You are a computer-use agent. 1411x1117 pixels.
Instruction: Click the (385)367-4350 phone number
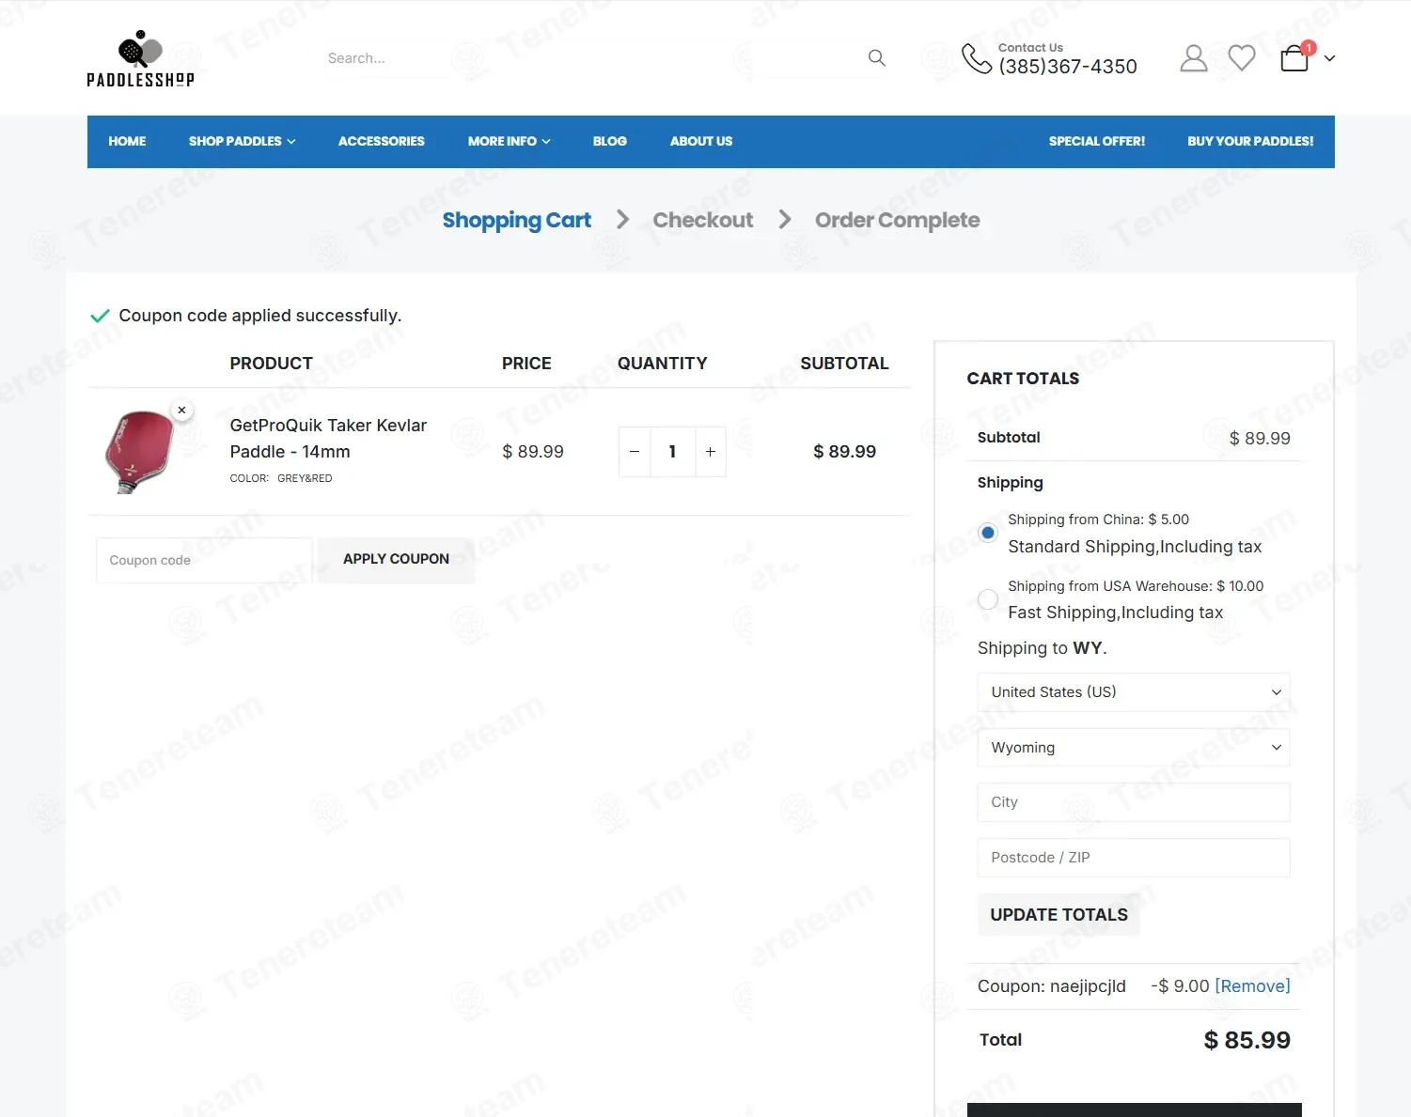pos(1068,68)
